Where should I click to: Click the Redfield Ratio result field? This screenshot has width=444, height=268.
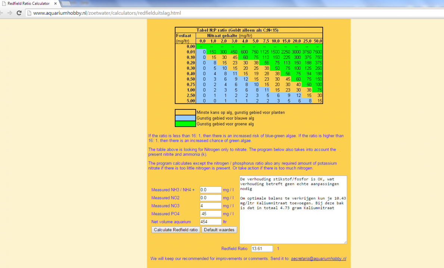[x=262, y=249]
